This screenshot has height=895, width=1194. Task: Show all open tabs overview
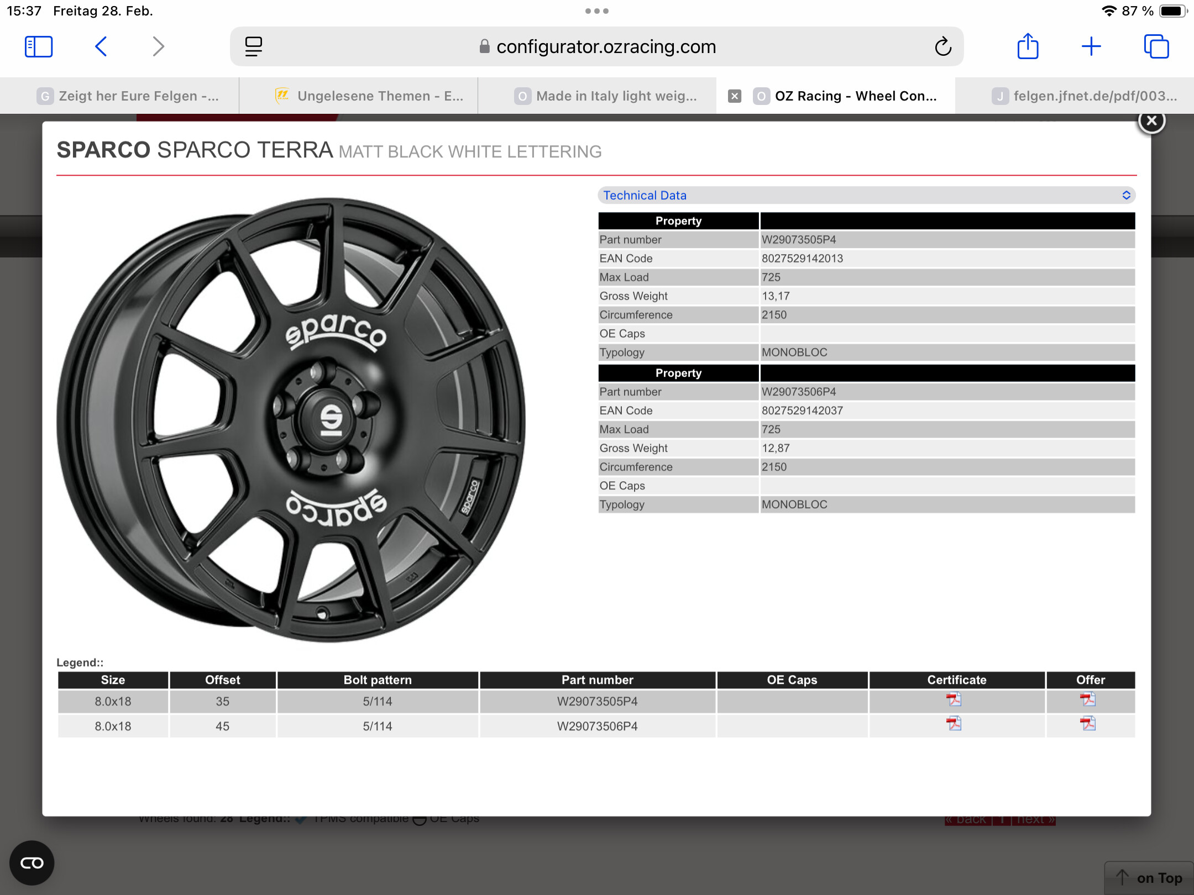tap(1156, 46)
